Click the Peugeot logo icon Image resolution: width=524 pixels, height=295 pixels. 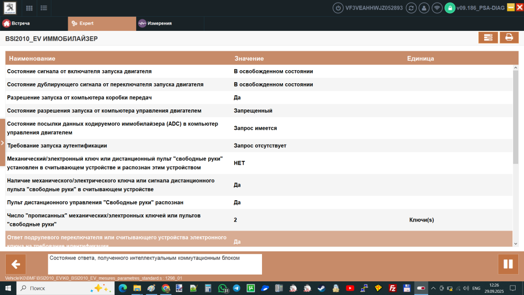[9, 8]
